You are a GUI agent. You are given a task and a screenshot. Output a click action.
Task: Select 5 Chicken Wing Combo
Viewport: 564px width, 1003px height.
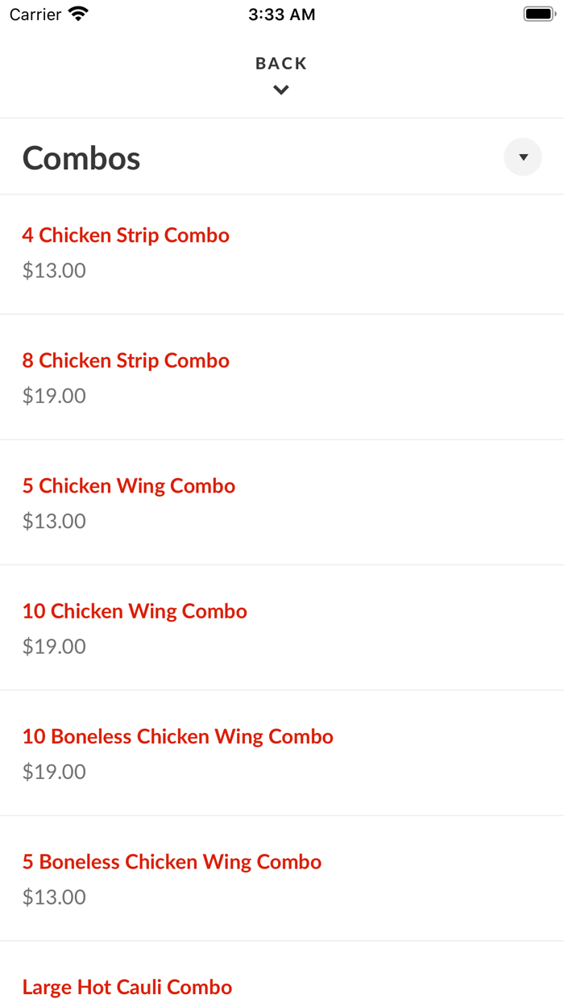(128, 485)
